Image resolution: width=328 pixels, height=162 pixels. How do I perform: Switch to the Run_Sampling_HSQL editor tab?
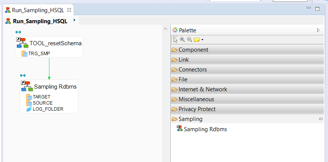pos(38,10)
